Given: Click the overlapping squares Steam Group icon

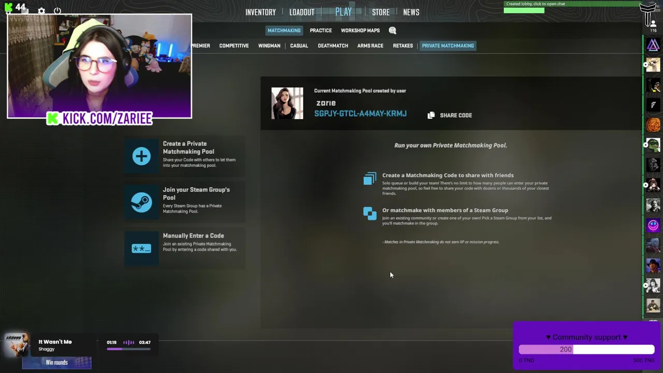Looking at the screenshot, I should [x=370, y=213].
